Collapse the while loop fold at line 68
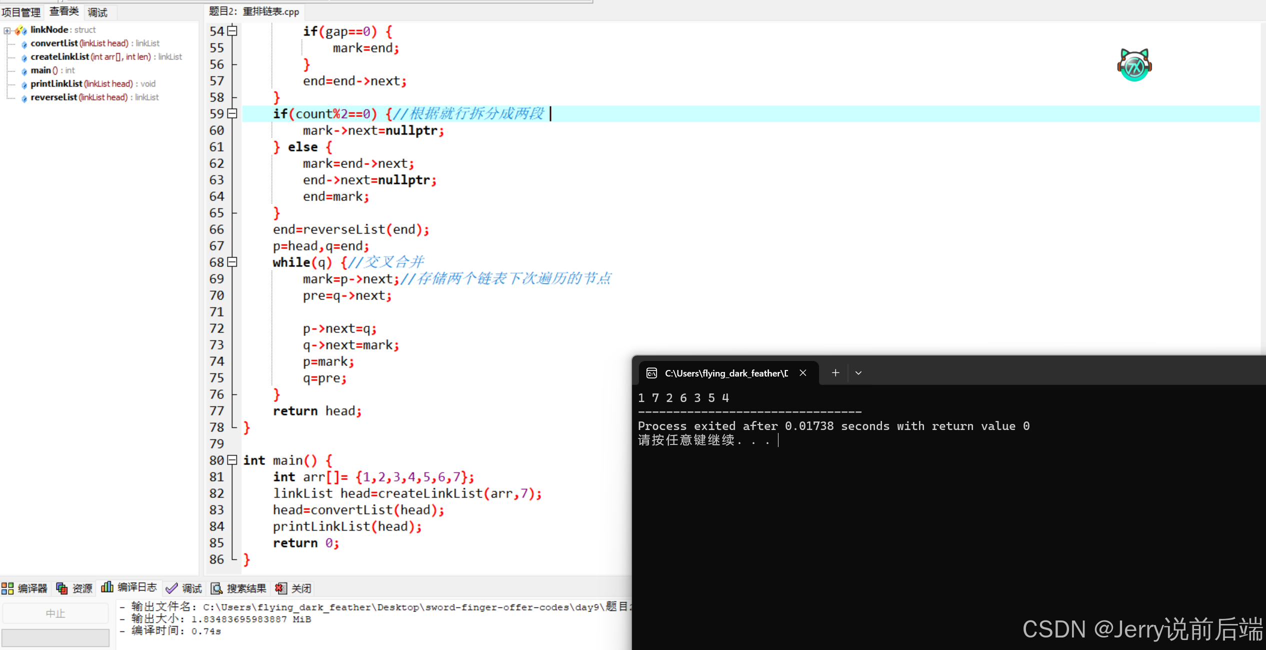The image size is (1266, 650). [232, 262]
